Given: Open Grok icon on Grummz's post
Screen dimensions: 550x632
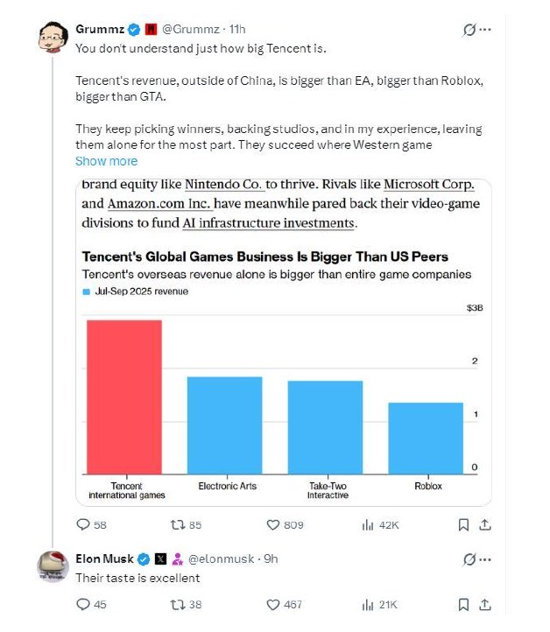Looking at the screenshot, I should click(469, 30).
